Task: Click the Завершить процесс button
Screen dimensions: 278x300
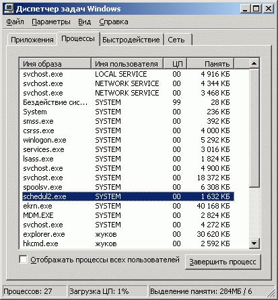Action: 223,262
